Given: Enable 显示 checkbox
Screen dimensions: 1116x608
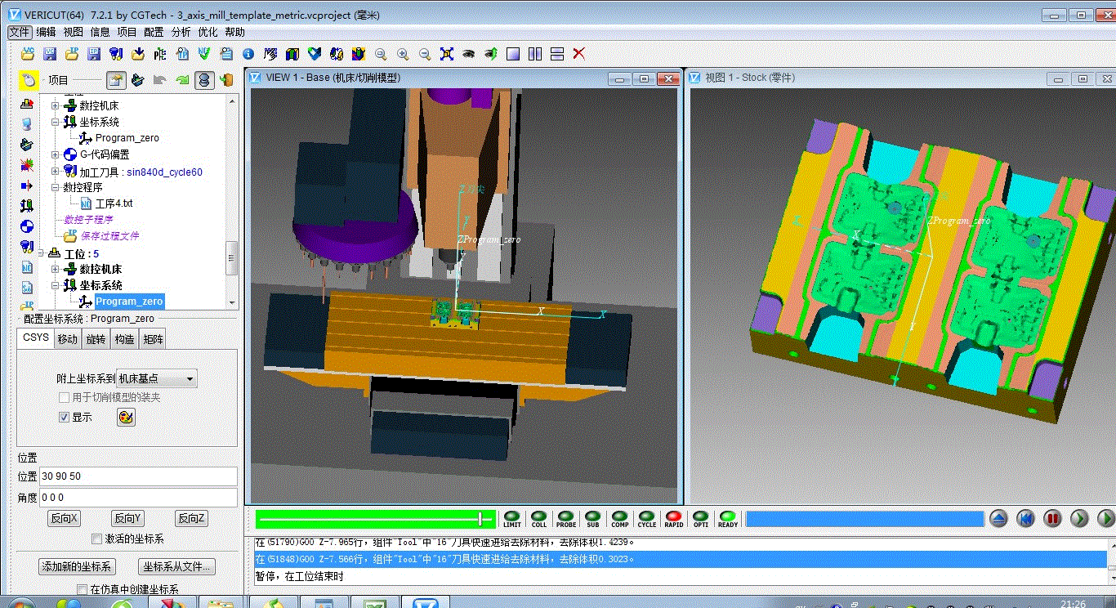Looking at the screenshot, I should tap(65, 418).
